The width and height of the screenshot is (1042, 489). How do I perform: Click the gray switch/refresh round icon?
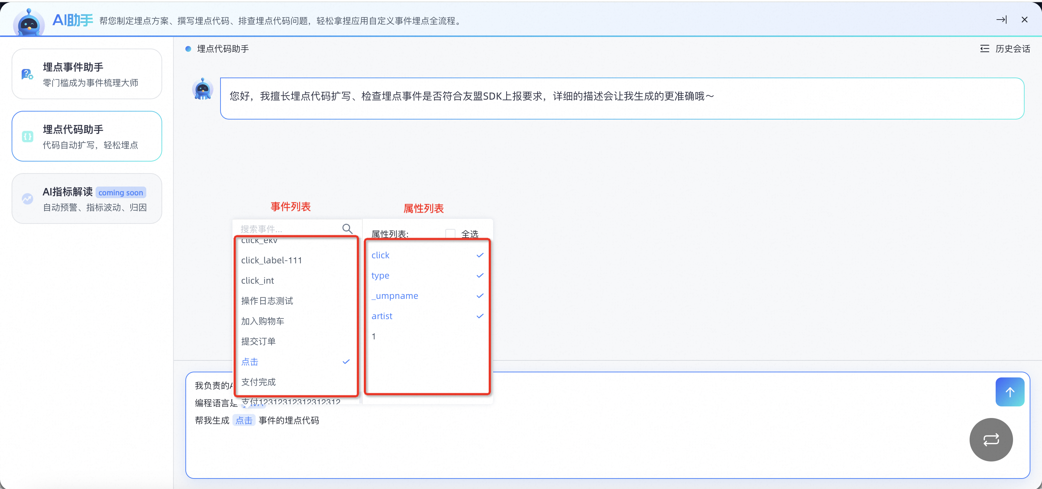pos(991,440)
